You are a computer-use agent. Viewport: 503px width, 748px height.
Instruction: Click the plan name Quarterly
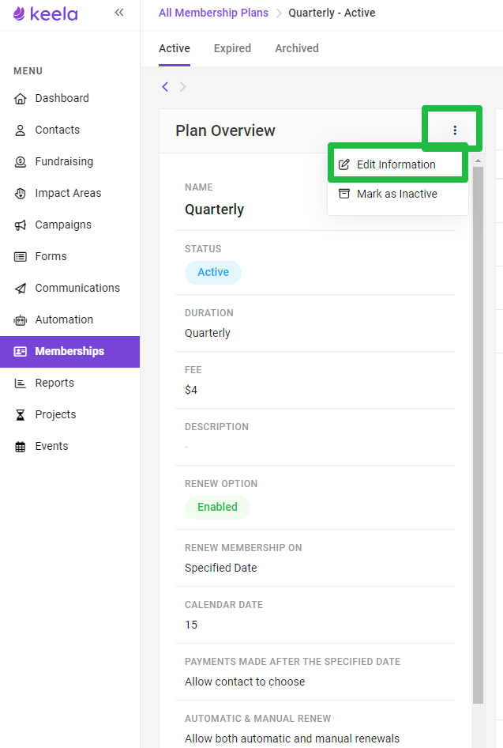click(214, 210)
